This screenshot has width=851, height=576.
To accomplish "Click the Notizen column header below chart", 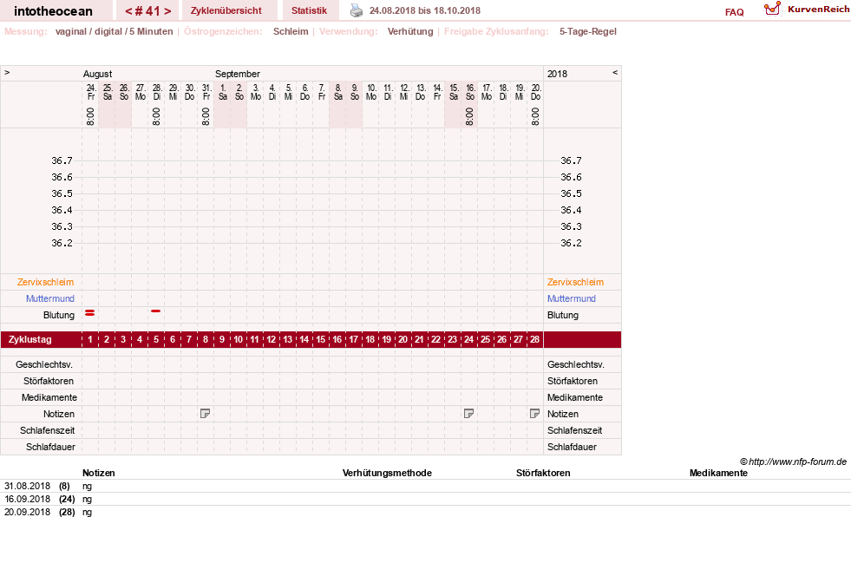I will point(98,473).
